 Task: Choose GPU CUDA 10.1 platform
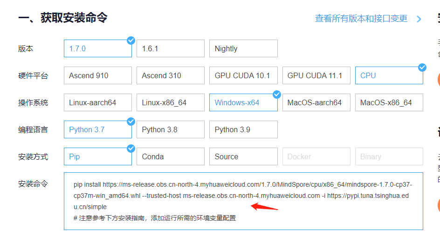243,75
